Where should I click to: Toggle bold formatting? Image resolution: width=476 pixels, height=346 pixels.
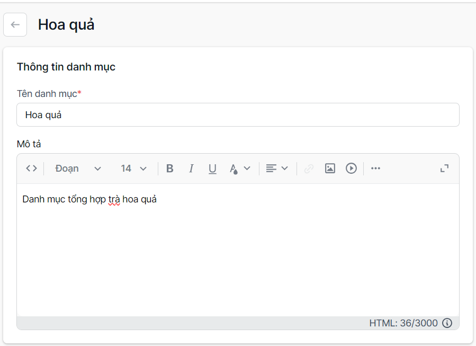[x=170, y=168]
